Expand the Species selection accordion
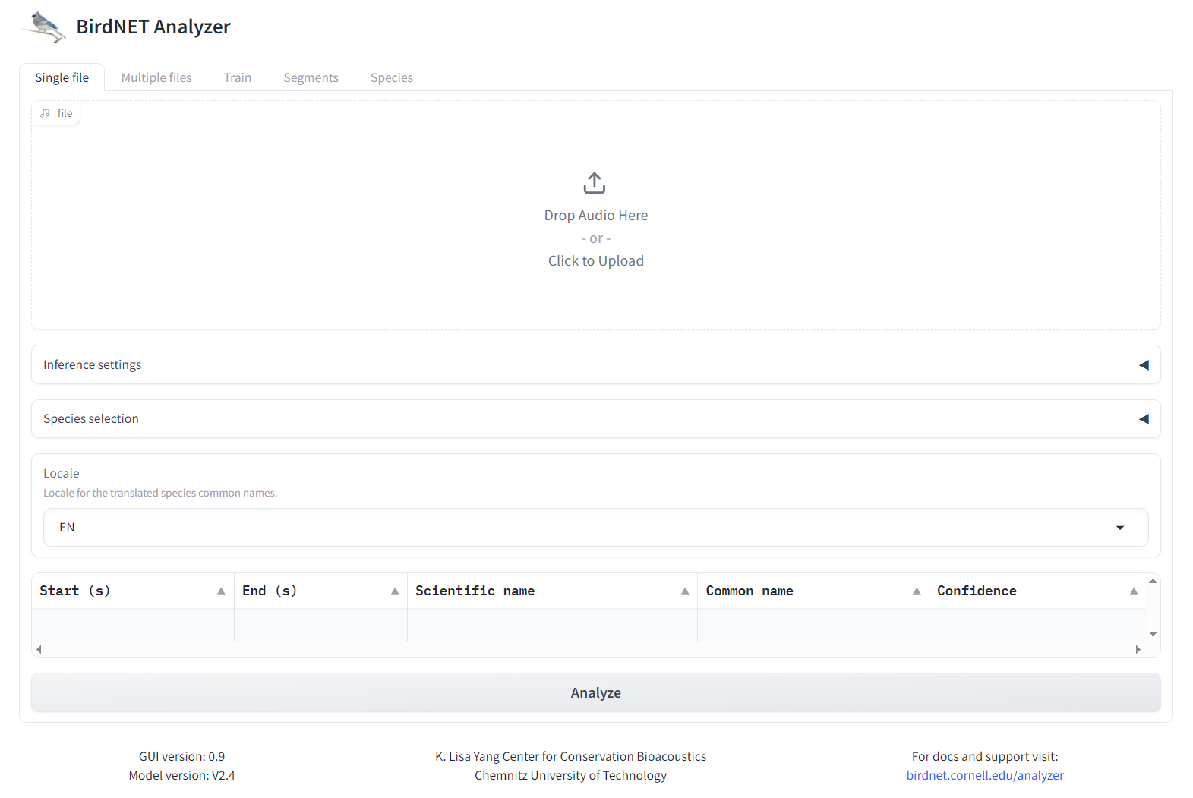The image size is (1193, 798). pyautogui.click(x=596, y=419)
